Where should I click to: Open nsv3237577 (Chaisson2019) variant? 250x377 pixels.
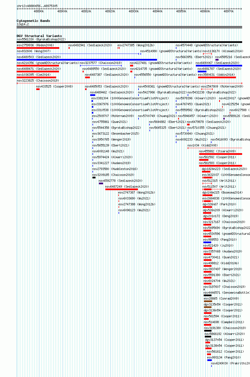tap(101, 63)
